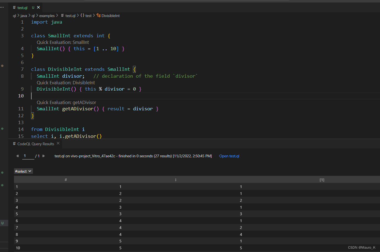Screen dimensions: 380x252
Task: Click the 'examples' breadcrumb segment
Action: coord(47,16)
